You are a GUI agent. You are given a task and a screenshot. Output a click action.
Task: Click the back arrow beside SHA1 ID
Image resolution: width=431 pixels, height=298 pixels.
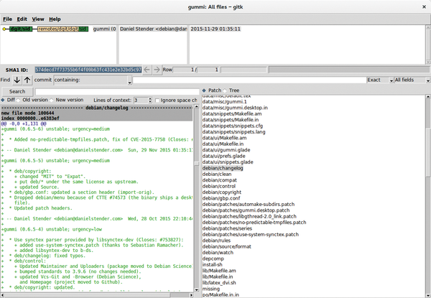coord(147,70)
